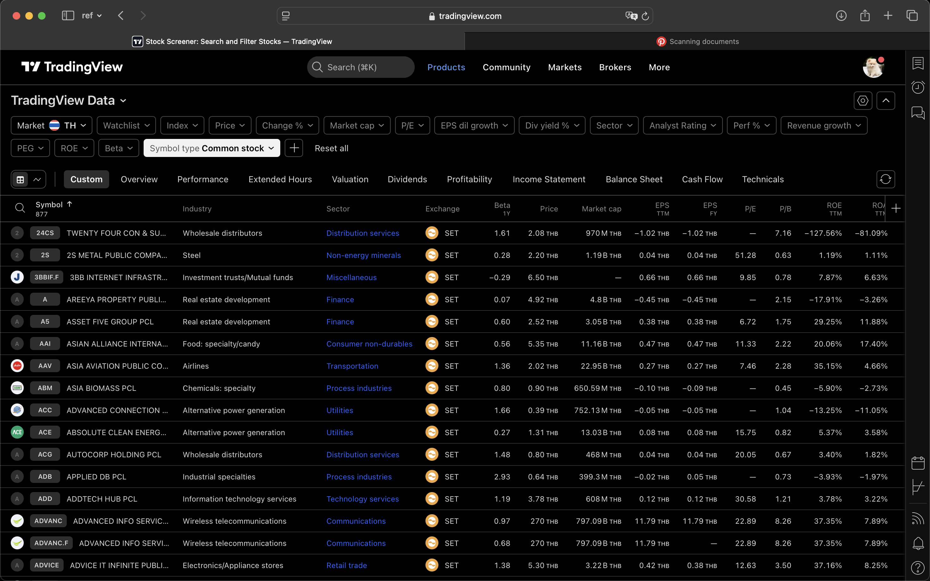930x581 pixels.
Task: Open the reader page icon in address bar
Action: (286, 16)
